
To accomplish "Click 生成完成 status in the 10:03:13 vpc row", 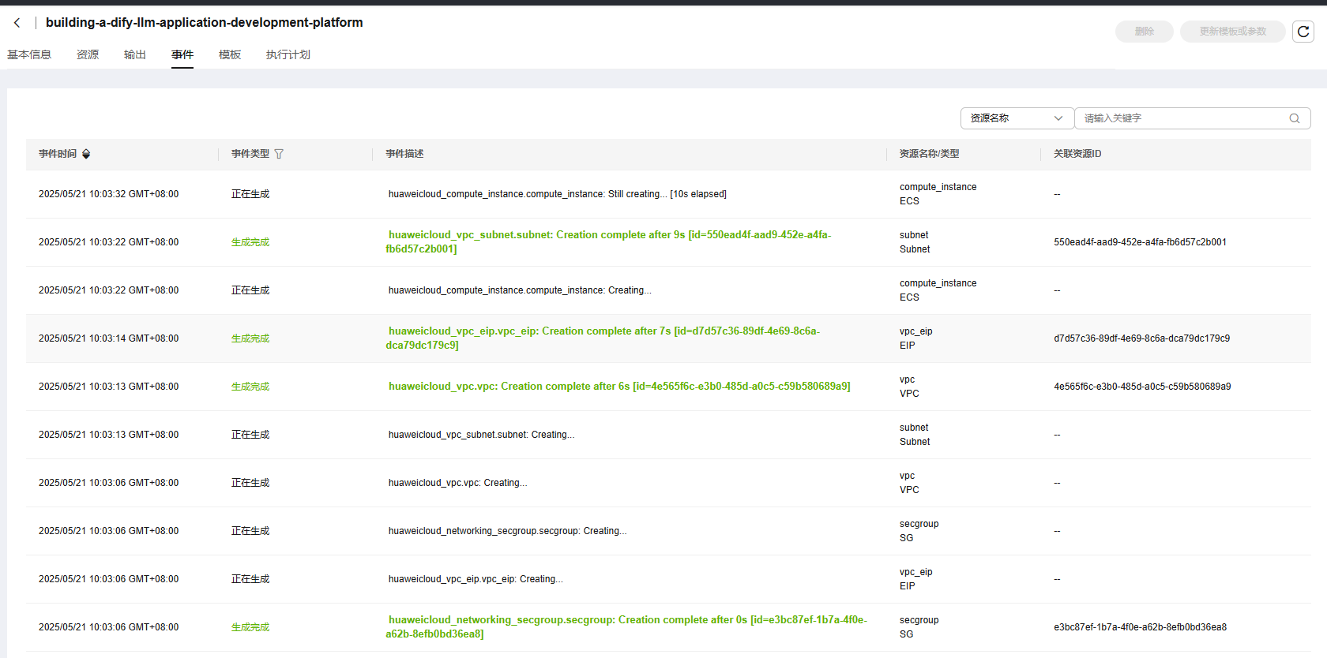I will point(250,387).
